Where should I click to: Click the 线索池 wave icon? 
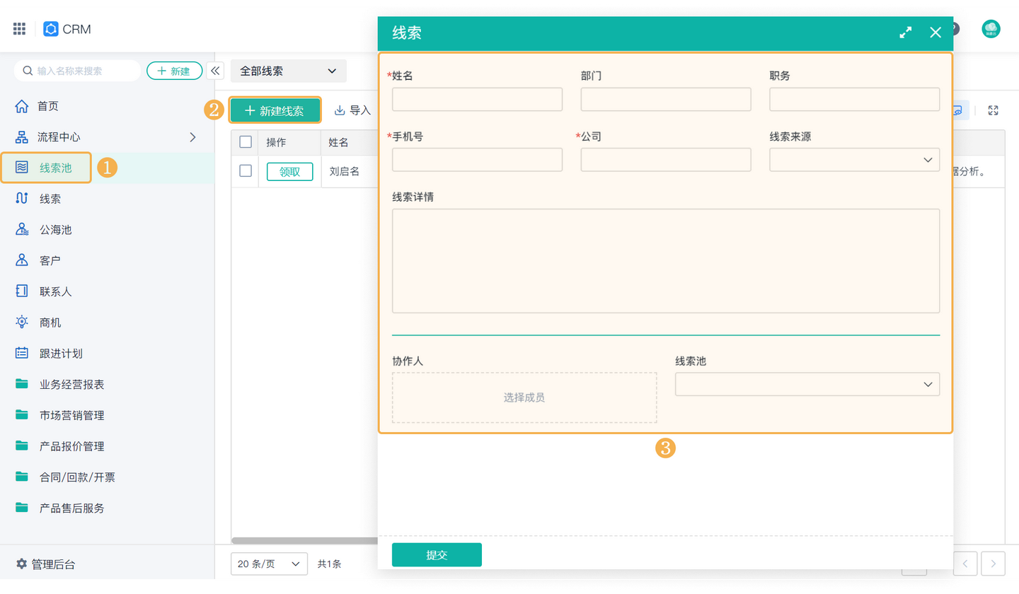pyautogui.click(x=22, y=168)
